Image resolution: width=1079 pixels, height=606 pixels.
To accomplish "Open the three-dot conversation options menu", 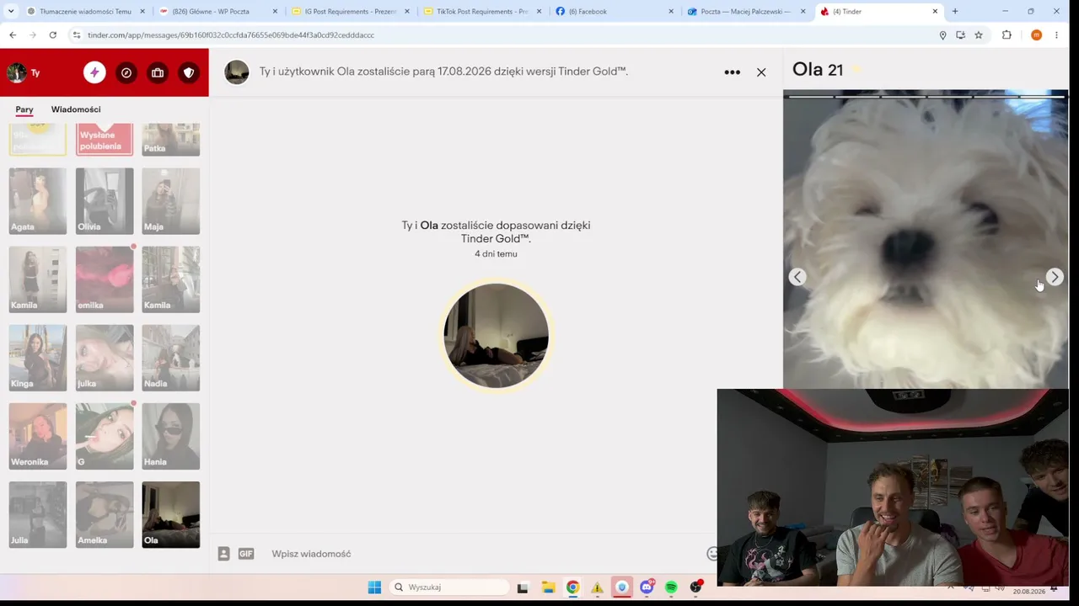I will [732, 72].
